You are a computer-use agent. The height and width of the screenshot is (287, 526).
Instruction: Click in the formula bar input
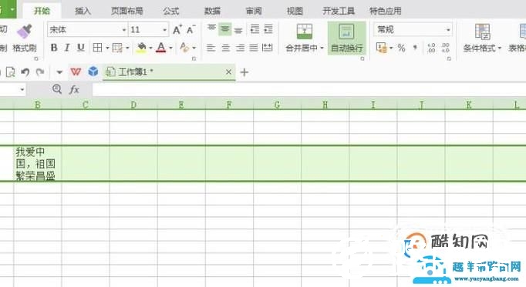pos(309,90)
